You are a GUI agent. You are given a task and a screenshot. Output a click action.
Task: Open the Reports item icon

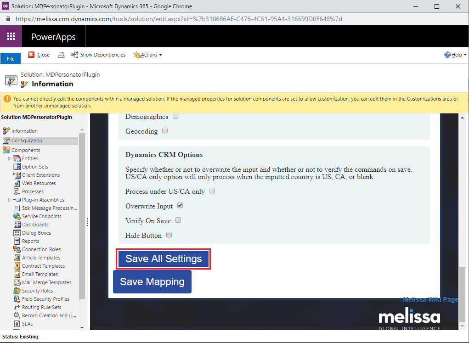17,241
